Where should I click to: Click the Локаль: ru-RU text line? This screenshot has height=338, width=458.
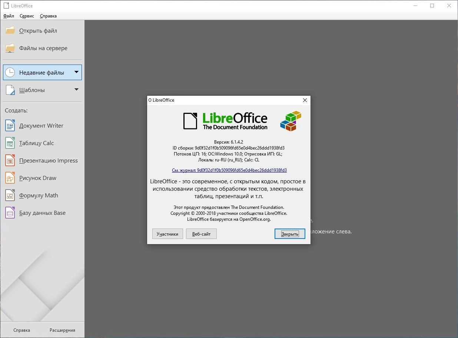tap(229, 160)
